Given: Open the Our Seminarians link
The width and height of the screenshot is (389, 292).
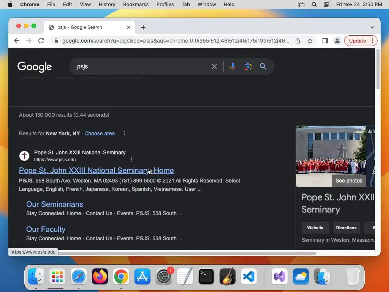Looking at the screenshot, I should click(x=55, y=204).
